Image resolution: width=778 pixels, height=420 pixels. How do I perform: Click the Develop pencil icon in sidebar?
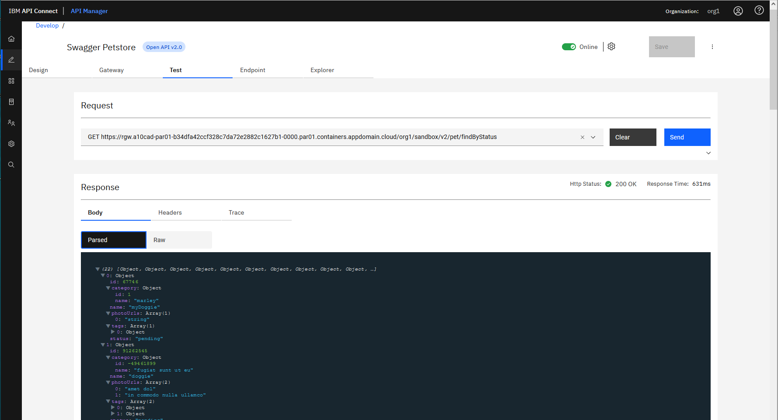11,60
